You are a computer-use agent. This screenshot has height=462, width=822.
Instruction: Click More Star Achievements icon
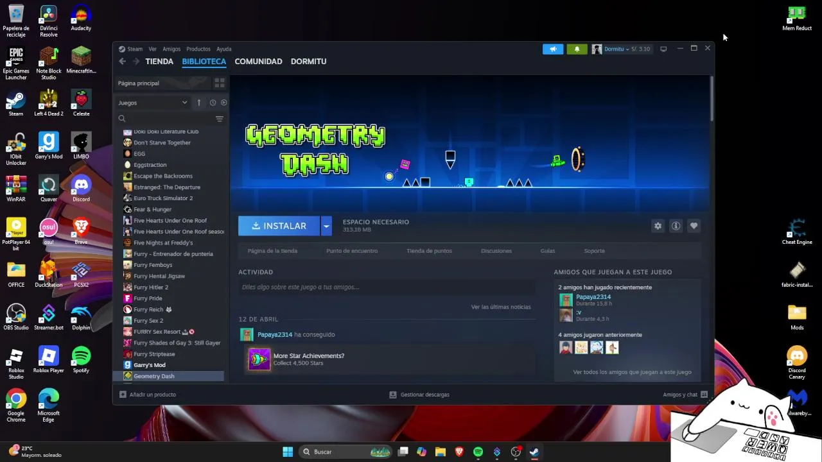tap(259, 359)
